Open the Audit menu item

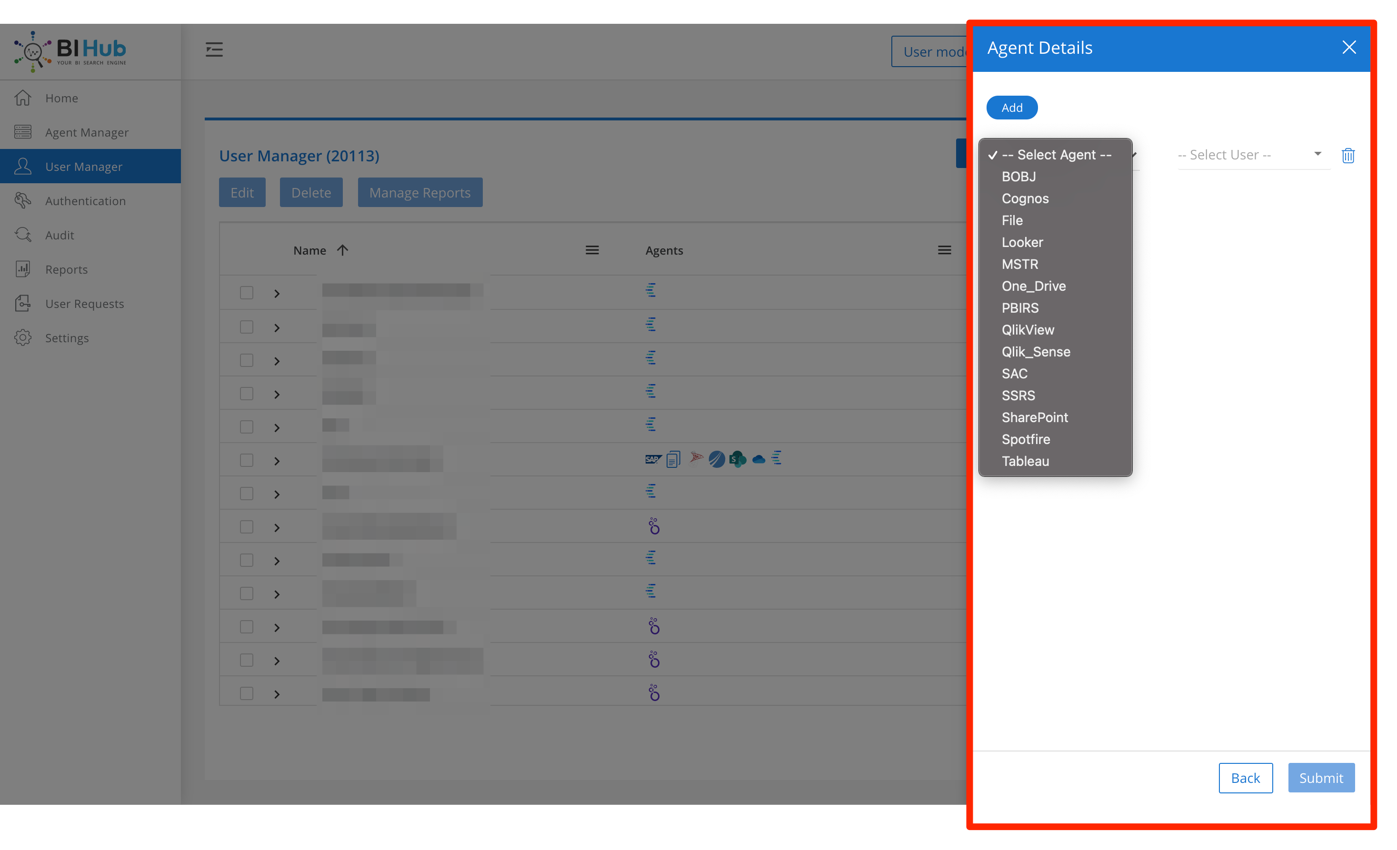tap(90, 235)
